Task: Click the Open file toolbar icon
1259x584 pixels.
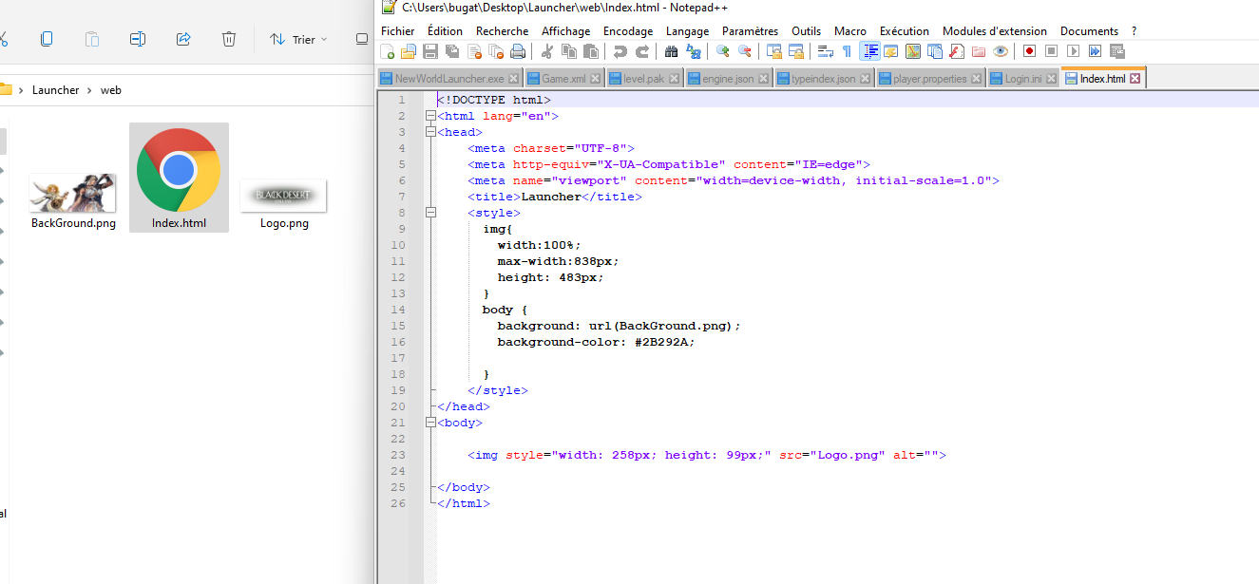Action: tap(409, 51)
